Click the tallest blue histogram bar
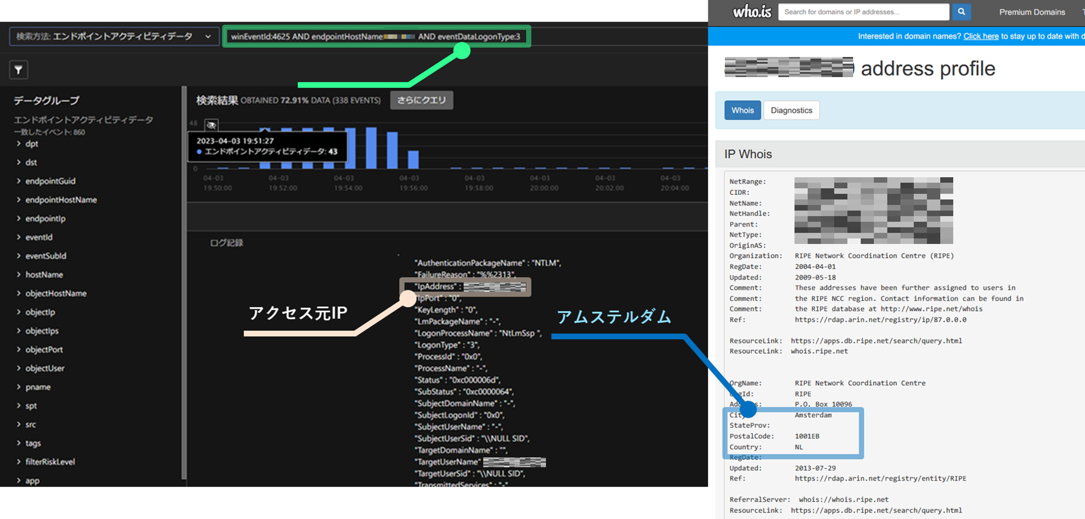Viewport: 1085px width, 519px height. pyautogui.click(x=371, y=148)
